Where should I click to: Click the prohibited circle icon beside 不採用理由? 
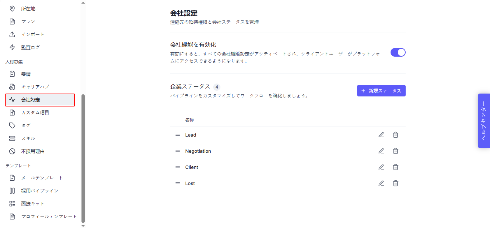coord(12,151)
